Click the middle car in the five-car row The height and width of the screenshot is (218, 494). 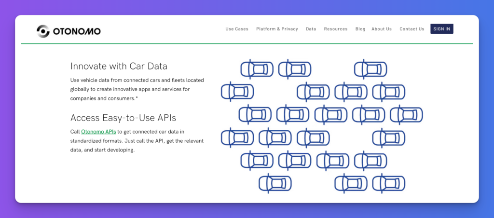331,115
